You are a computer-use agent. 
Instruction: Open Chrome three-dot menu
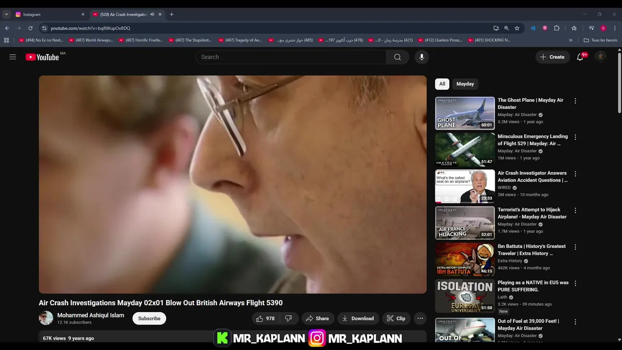click(x=615, y=28)
